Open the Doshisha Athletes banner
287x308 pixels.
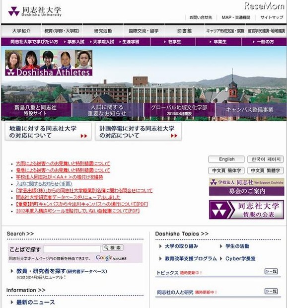tap(49, 63)
